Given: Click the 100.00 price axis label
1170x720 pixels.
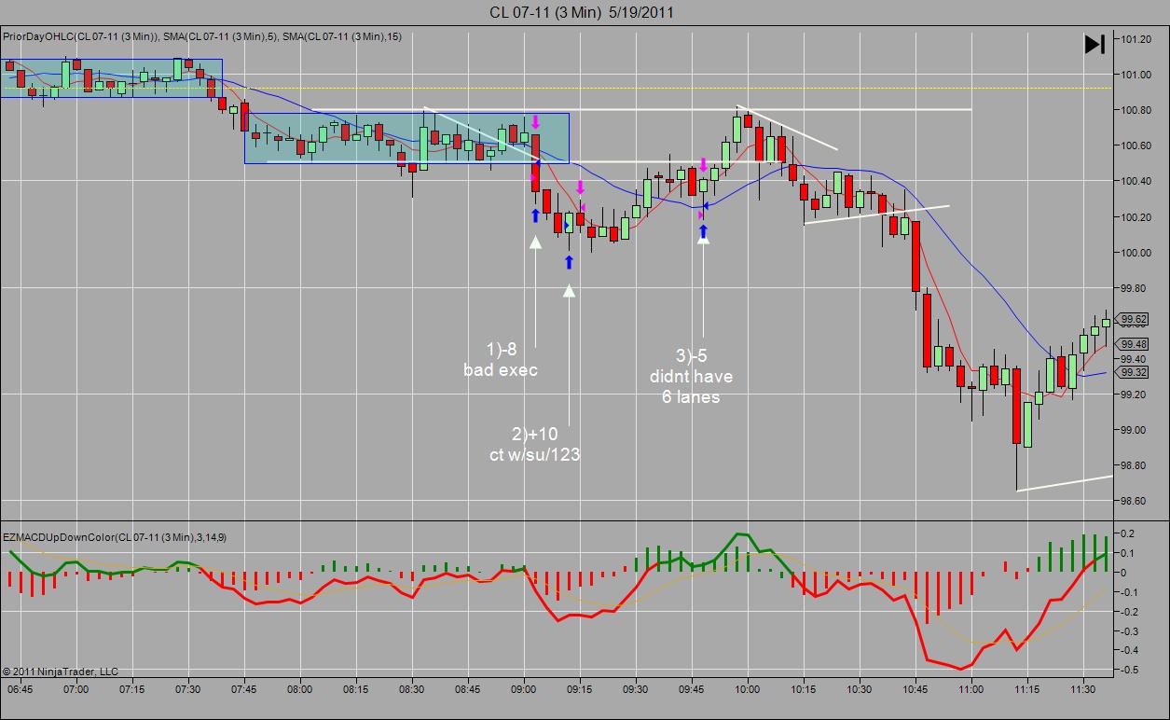Looking at the screenshot, I should tap(1135, 253).
